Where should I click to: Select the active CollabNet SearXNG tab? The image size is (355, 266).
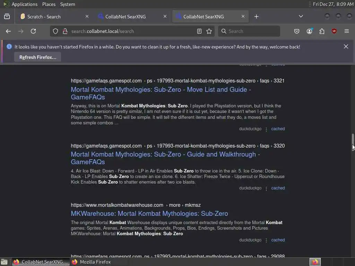click(x=210, y=17)
